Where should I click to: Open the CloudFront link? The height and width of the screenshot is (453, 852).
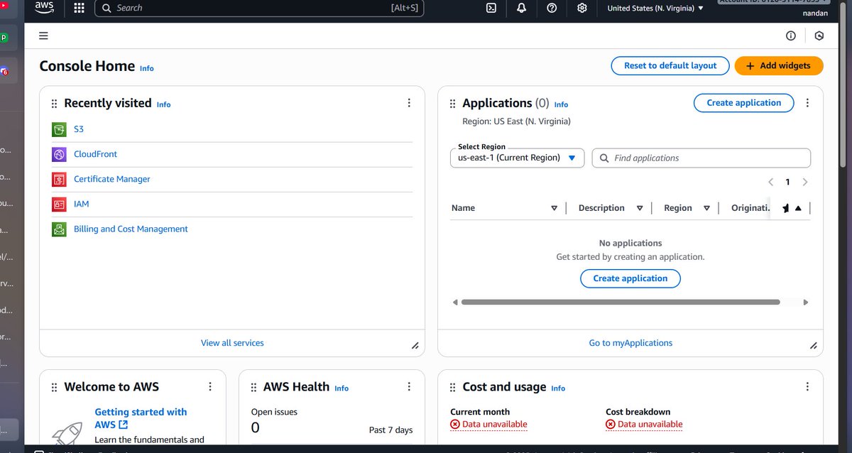(95, 154)
